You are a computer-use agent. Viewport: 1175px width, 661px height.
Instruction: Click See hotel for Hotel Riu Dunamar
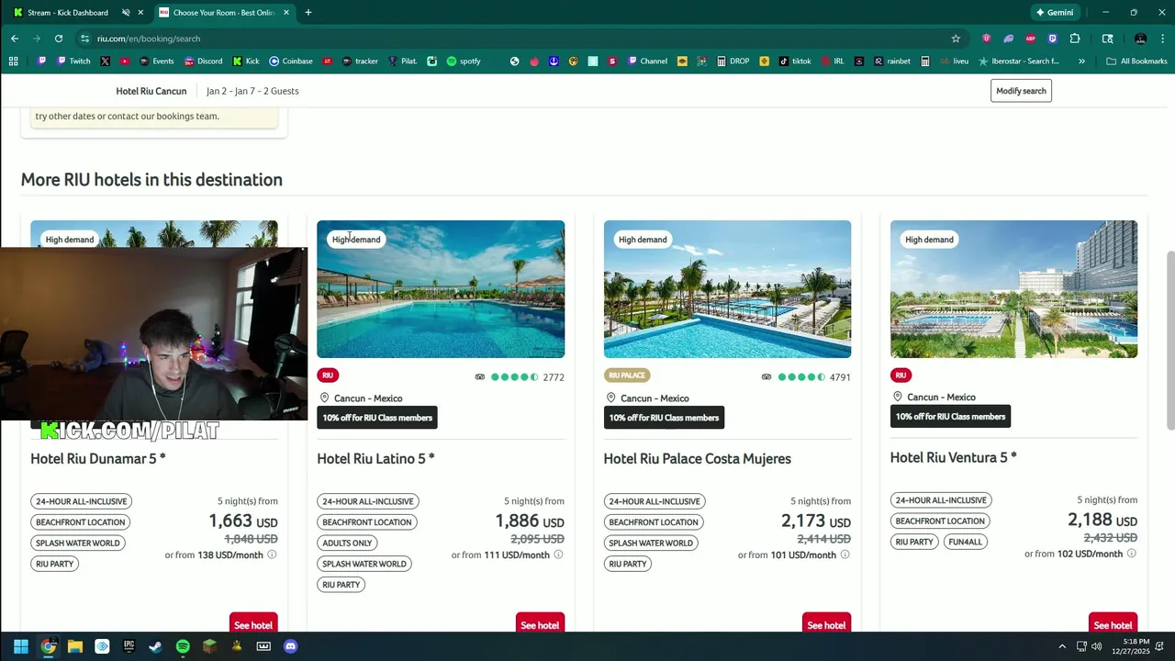[x=252, y=624]
